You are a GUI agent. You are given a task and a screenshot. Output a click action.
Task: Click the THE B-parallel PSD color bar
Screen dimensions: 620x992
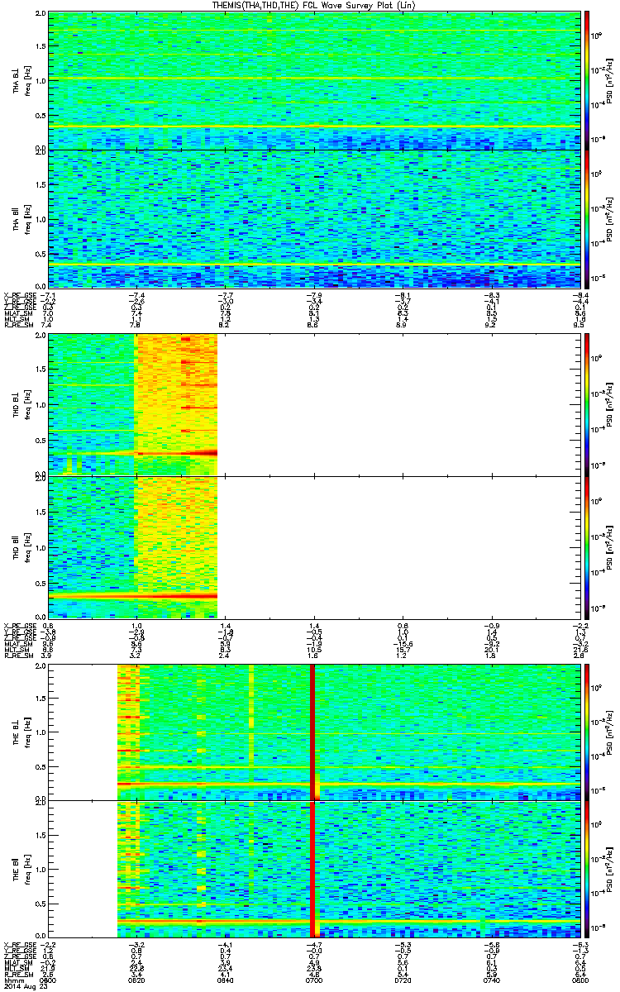(x=587, y=870)
